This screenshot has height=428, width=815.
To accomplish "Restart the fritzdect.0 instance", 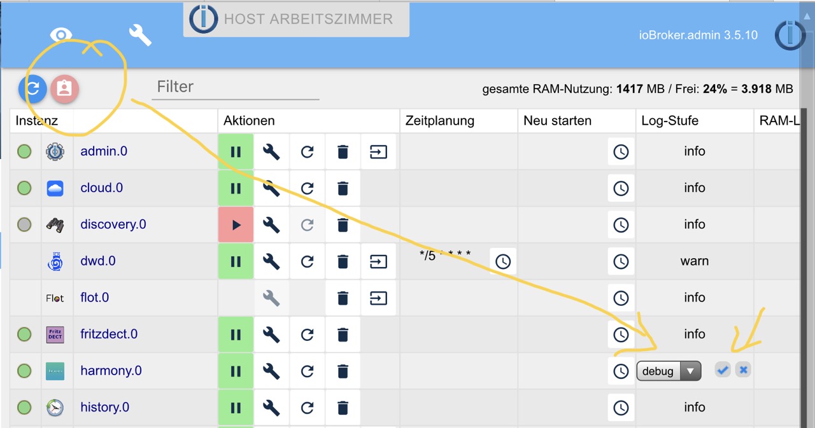I will click(x=308, y=335).
